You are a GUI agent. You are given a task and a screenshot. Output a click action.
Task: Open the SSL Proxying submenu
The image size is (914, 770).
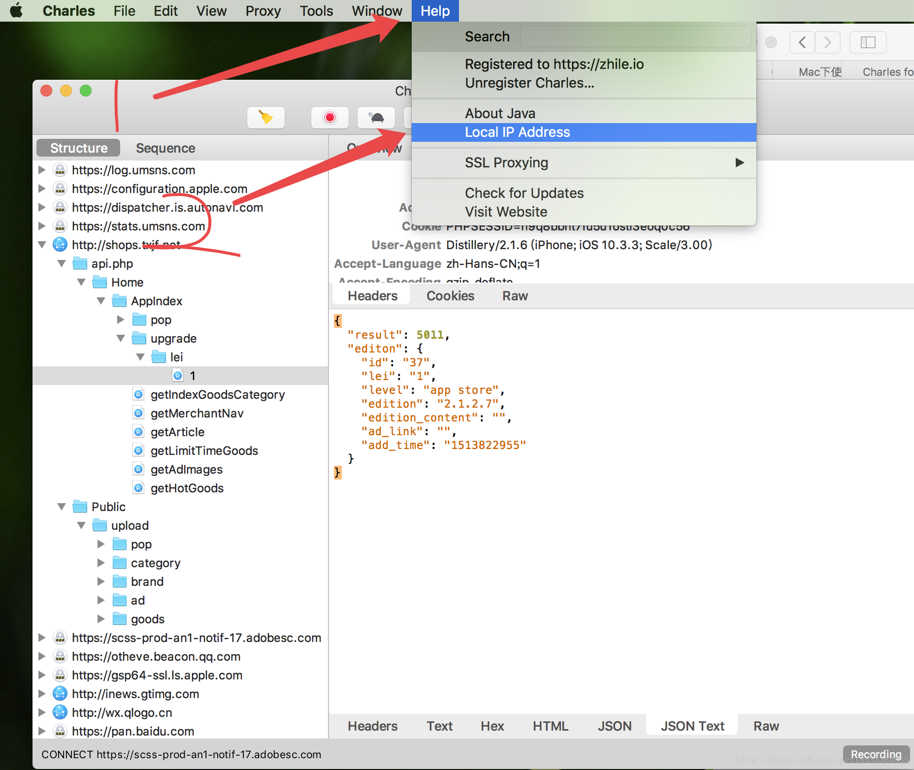pyautogui.click(x=584, y=162)
